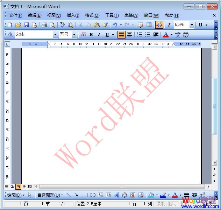Insert a diagram or organization chart
This screenshot has width=221, height=210.
click(x=124, y=195)
